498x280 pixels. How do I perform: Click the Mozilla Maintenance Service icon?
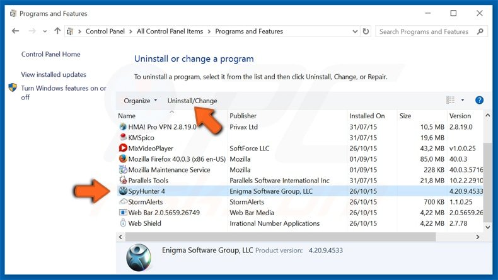[x=123, y=169]
